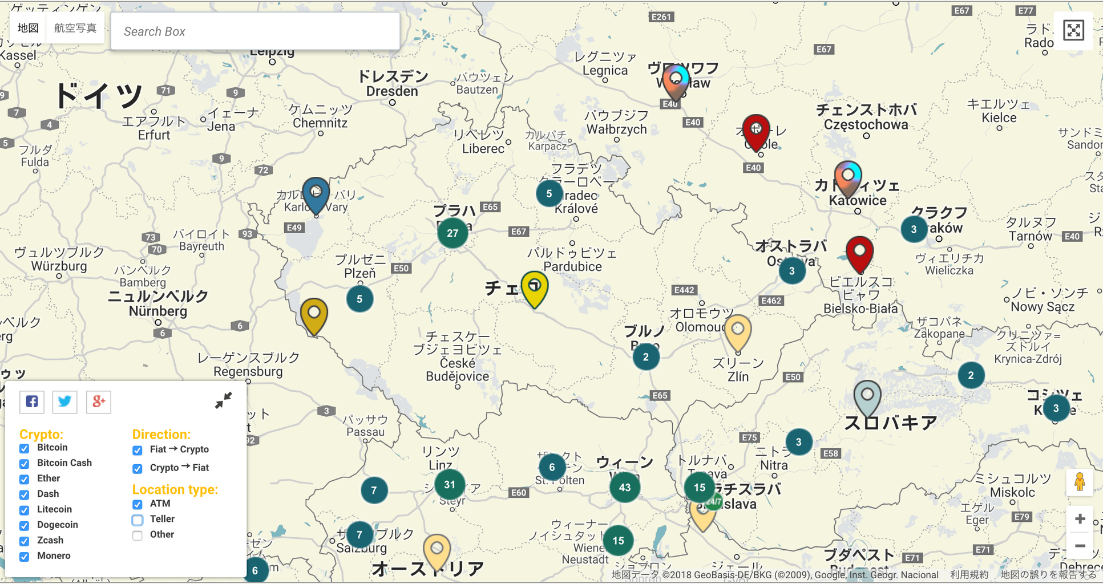Screen dimensions: 1103x584
Task: Toggle fullscreen map view
Action: click(1073, 30)
